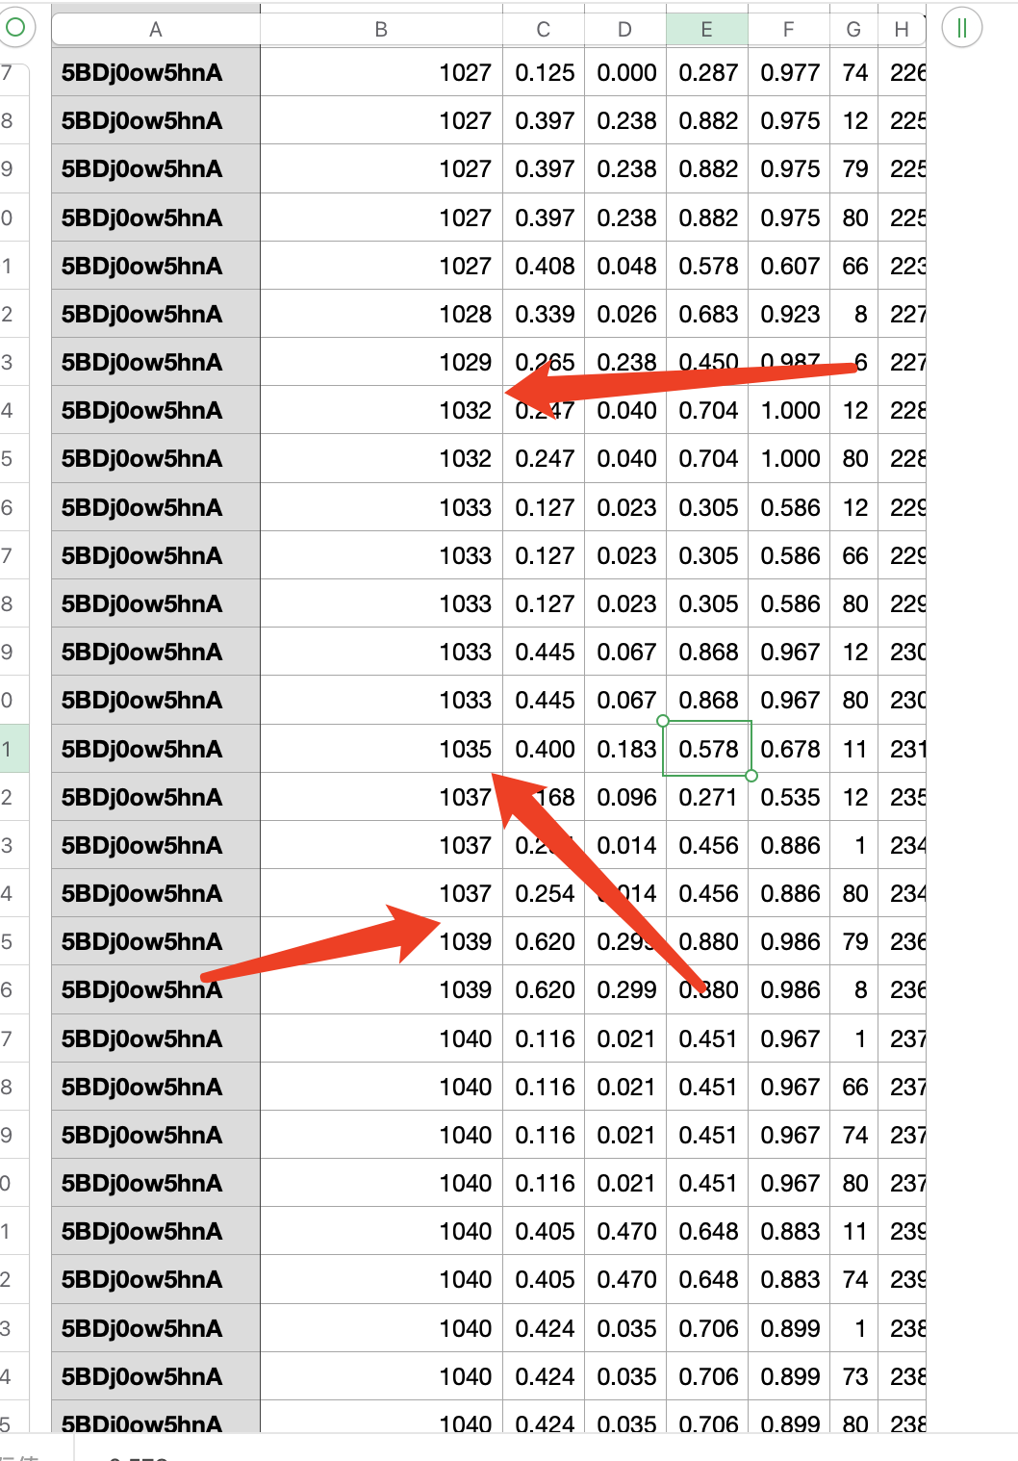This screenshot has height=1461, width=1018.
Task: Select column header D
Action: pos(624,29)
